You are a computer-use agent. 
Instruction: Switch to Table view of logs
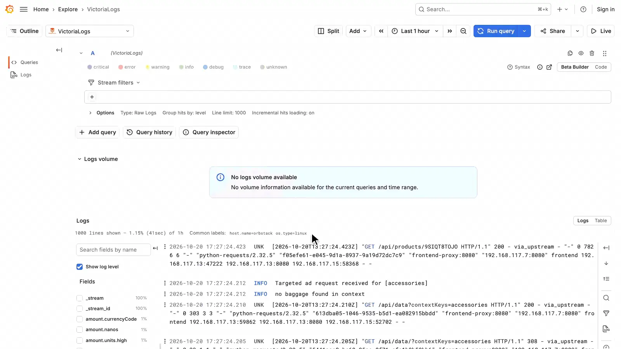(x=601, y=221)
